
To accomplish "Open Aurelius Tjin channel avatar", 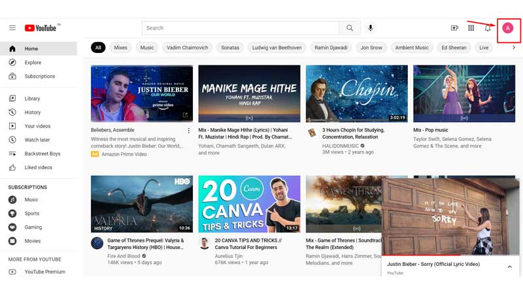I will [x=205, y=243].
